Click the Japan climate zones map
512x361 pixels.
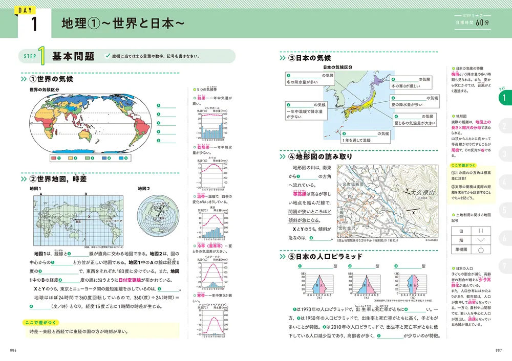coord(358,105)
